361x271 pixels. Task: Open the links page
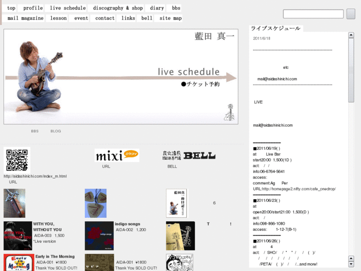128,18
